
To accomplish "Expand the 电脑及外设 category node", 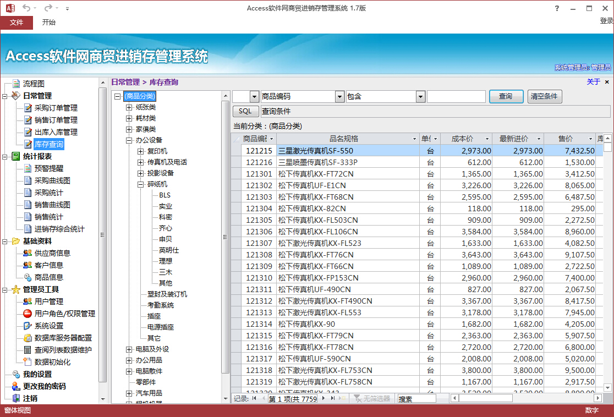I will click(129, 349).
